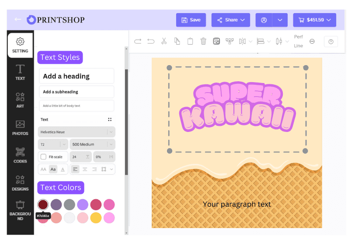Click the scissors cut icon
The width and height of the screenshot is (358, 239).
point(164,41)
